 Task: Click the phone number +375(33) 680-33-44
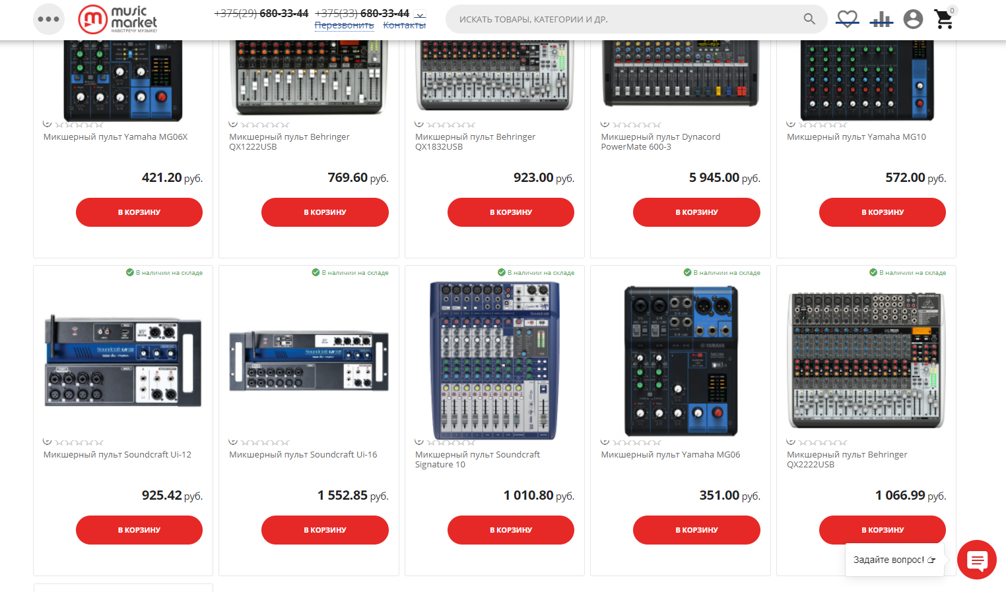point(362,13)
